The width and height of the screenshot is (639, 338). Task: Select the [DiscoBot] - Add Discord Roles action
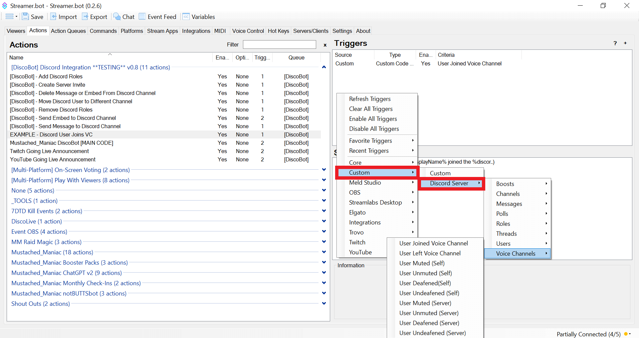tap(164, 76)
